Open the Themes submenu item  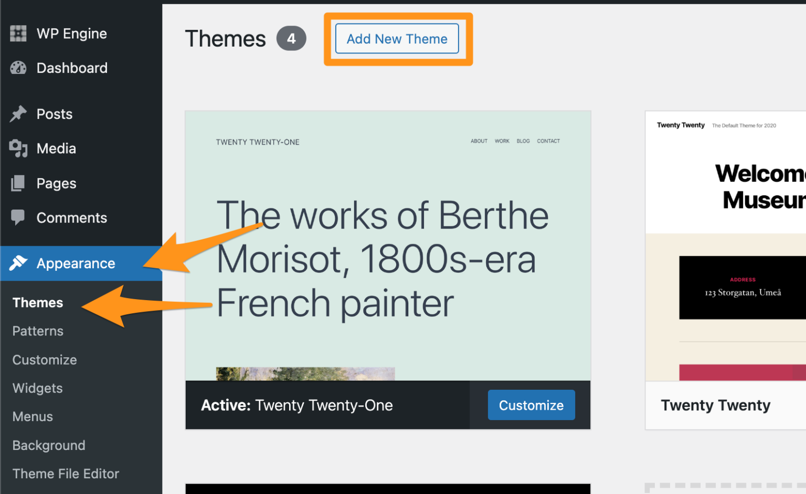pyautogui.click(x=38, y=303)
